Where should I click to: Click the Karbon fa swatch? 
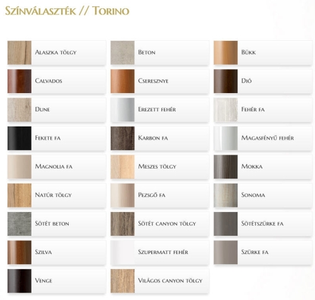pyautogui.click(x=123, y=138)
